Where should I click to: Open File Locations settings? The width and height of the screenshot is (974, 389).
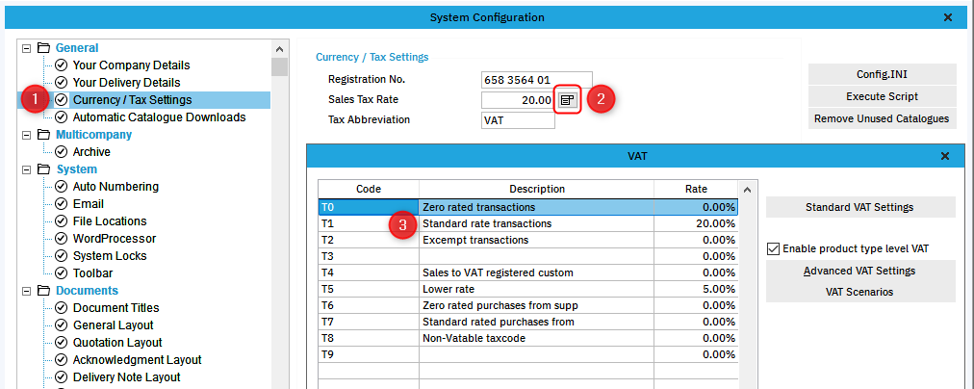click(110, 221)
